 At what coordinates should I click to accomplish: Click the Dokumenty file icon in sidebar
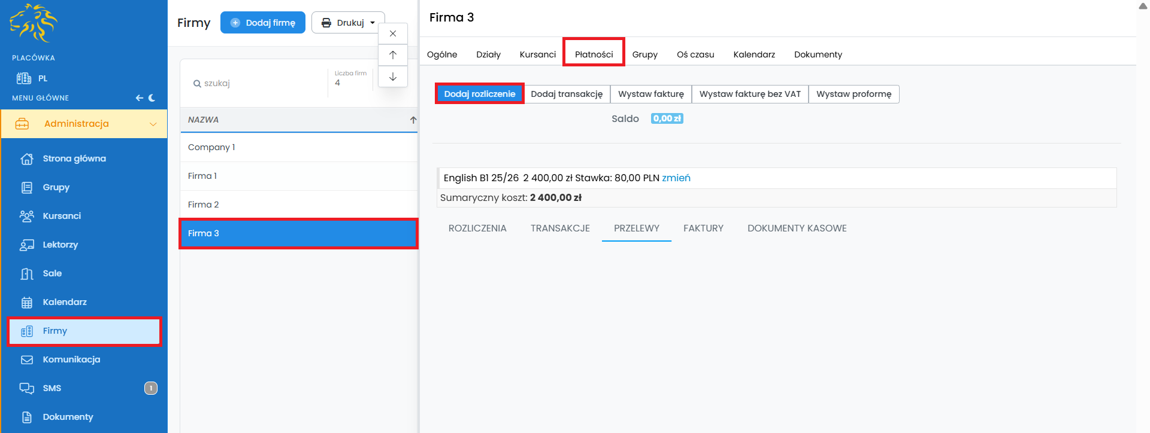[27, 417]
